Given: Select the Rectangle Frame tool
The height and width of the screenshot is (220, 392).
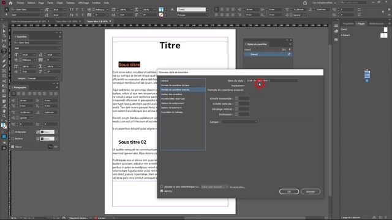Looking at the screenshot, I should pos(4,71).
